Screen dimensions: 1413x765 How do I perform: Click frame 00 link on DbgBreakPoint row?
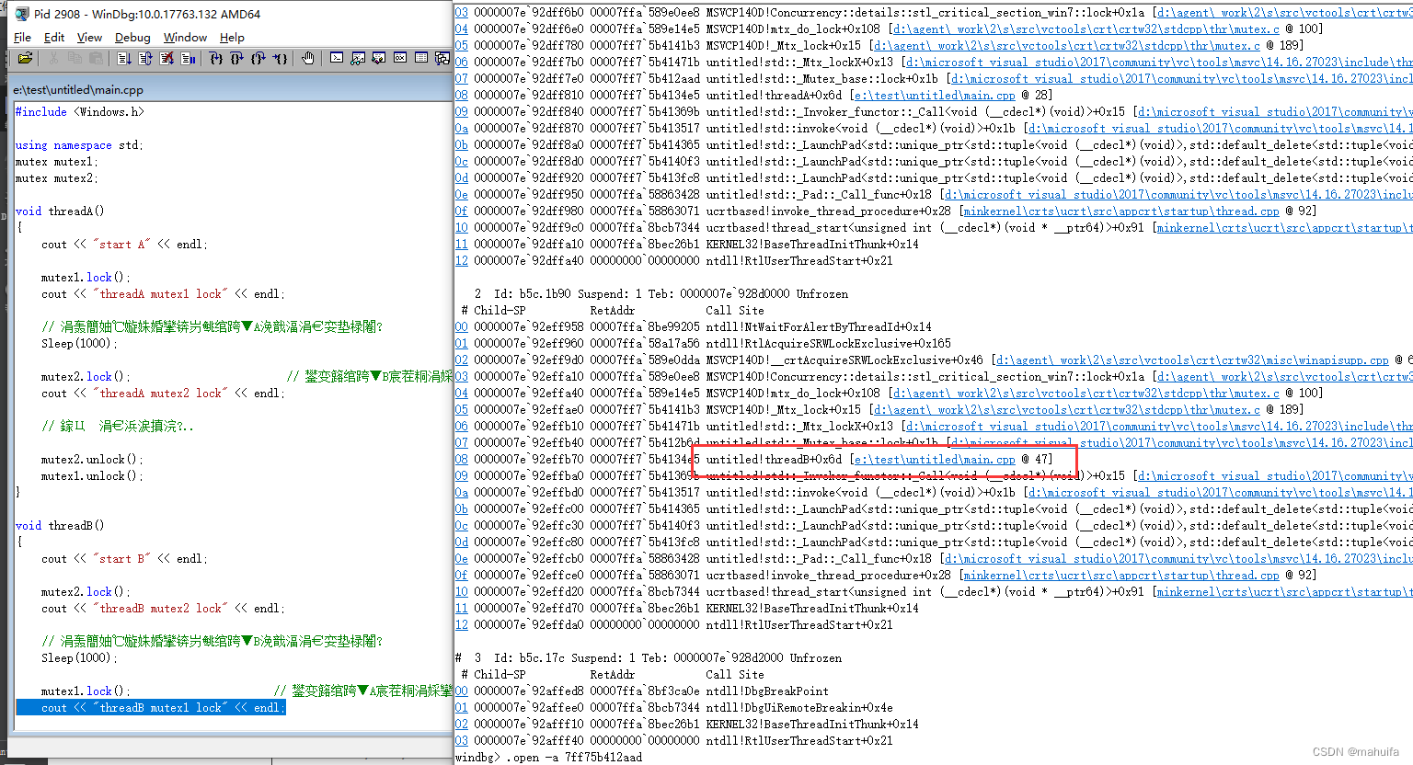point(462,691)
